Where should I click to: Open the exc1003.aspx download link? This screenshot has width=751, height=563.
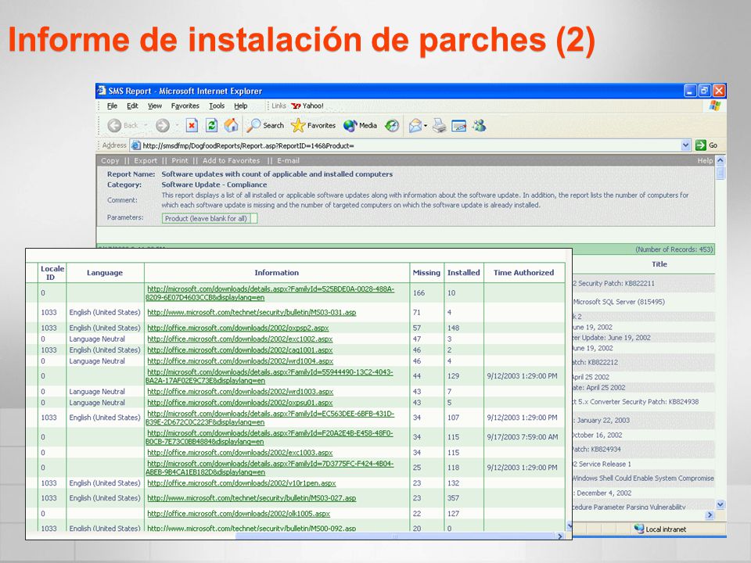click(x=239, y=453)
